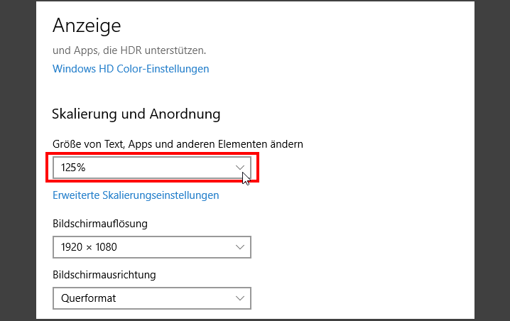The height and width of the screenshot is (321, 510).
Task: Click the chevron arrow of the 125% combo box
Action: pyautogui.click(x=240, y=168)
